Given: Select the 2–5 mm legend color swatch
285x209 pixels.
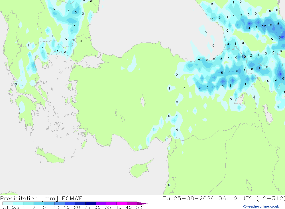Looking at the screenshot, I should point(39,203).
